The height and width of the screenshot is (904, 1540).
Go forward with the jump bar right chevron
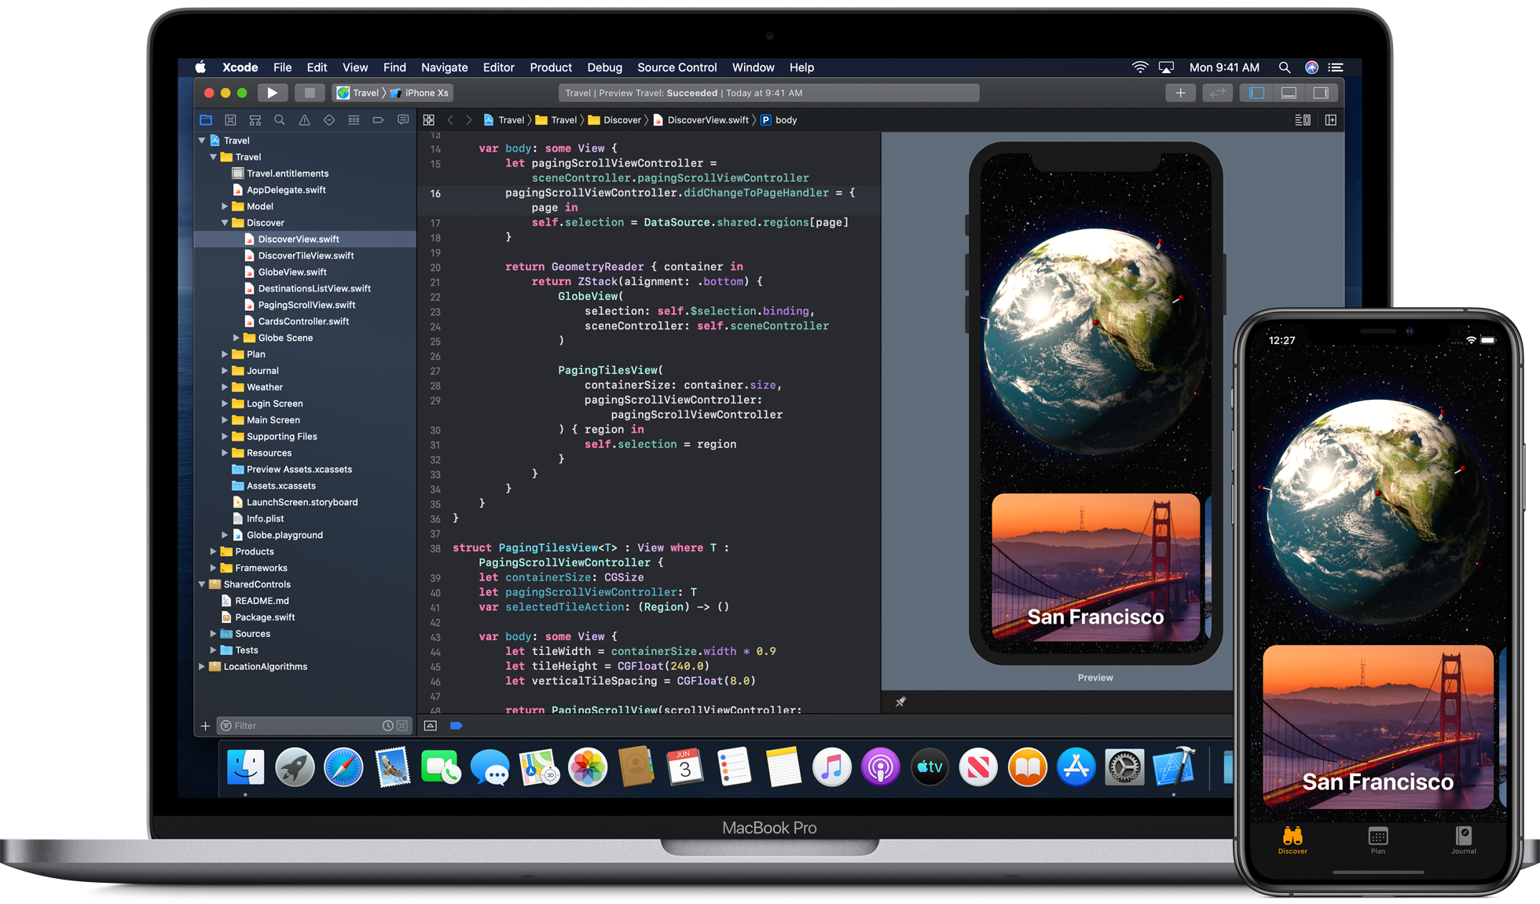click(469, 120)
